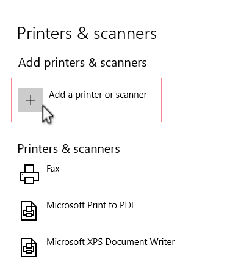Click the mouse pointer arrow graphic near plus icon
The height and width of the screenshot is (278, 252).
(x=48, y=114)
